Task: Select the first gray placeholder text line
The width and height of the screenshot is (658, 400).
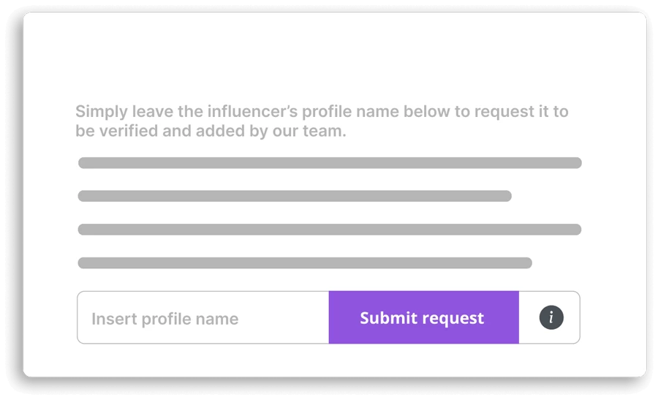Action: point(330,163)
